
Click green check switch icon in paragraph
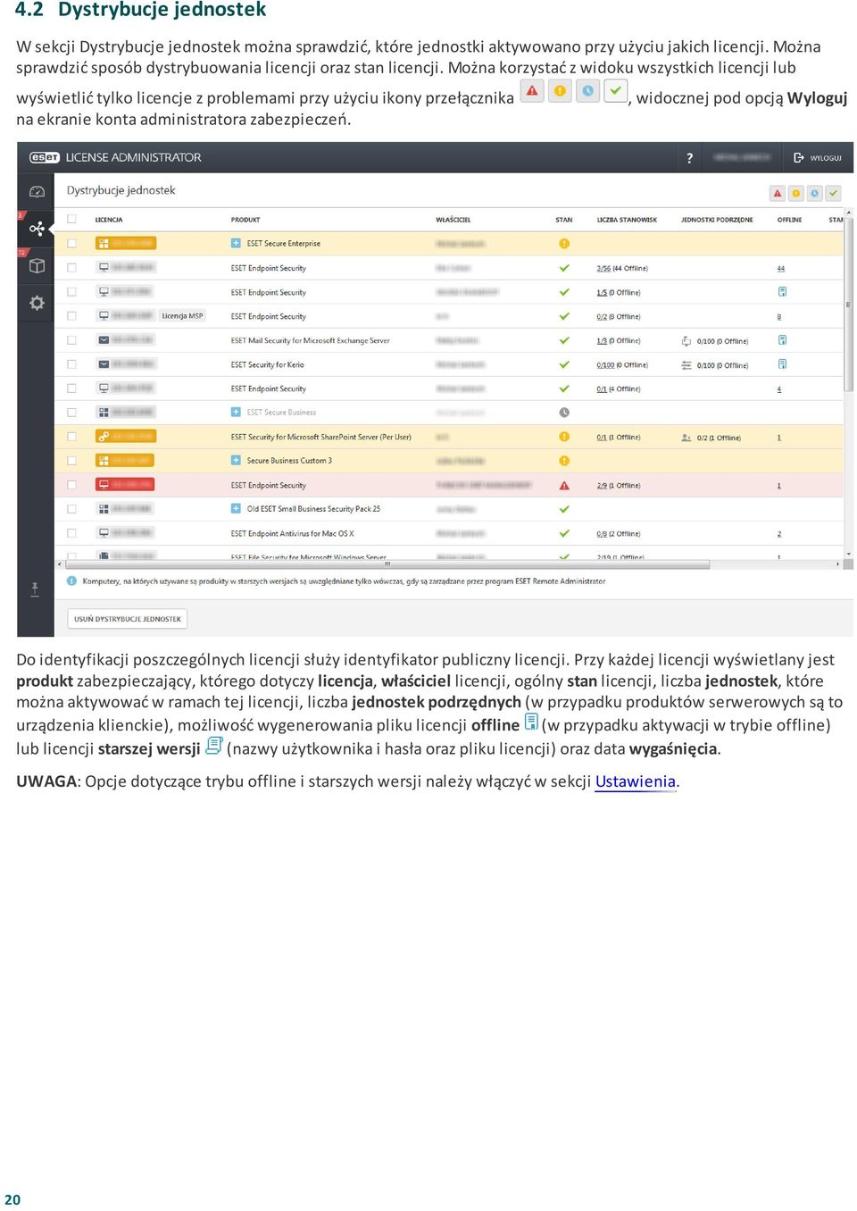[x=616, y=91]
